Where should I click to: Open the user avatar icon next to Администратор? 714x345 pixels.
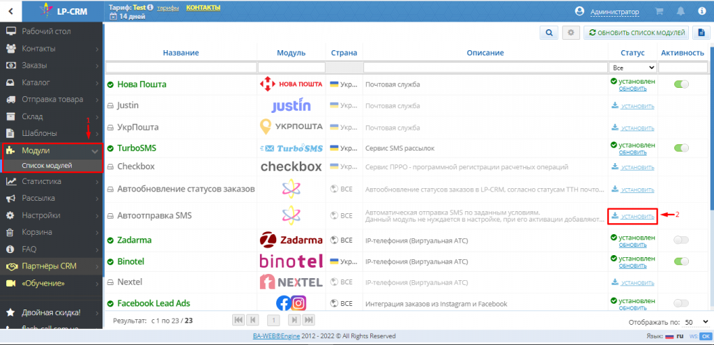tap(579, 11)
